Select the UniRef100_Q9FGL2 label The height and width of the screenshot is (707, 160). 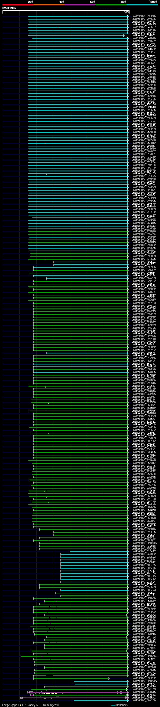(143, 306)
